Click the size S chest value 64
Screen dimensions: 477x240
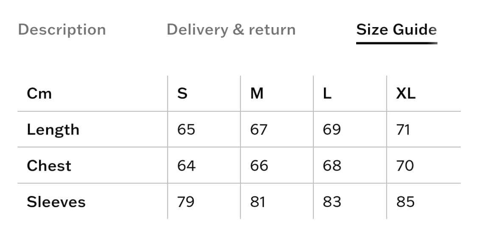[x=187, y=166]
